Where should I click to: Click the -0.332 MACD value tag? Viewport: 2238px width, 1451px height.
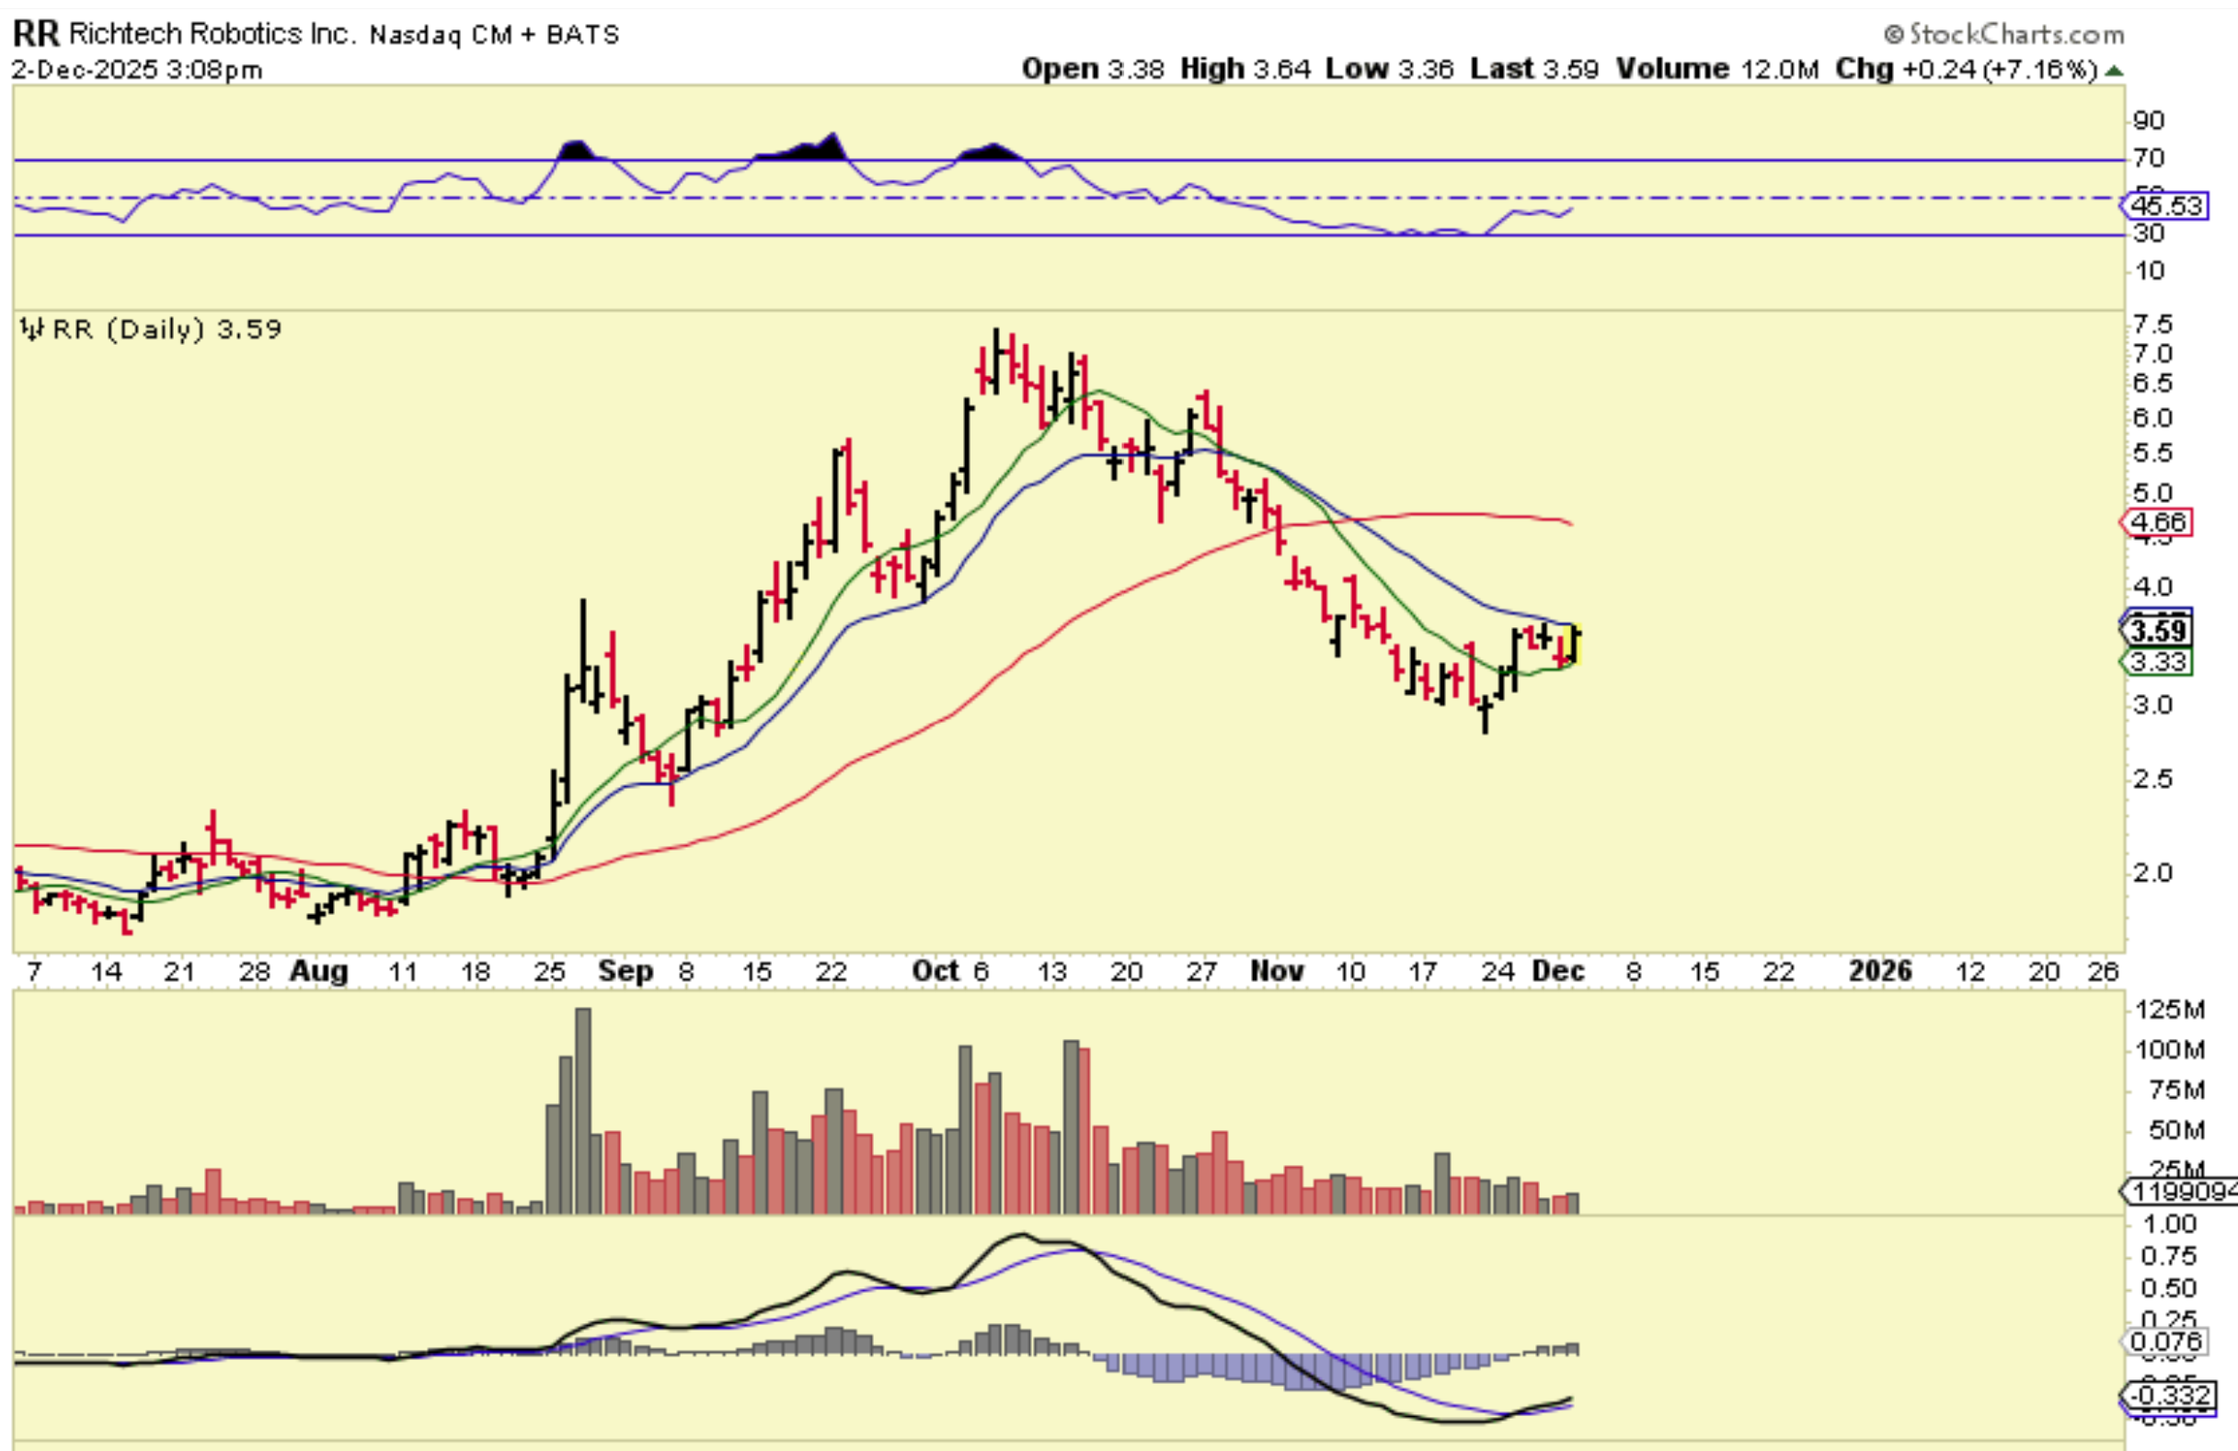[x=2170, y=1396]
